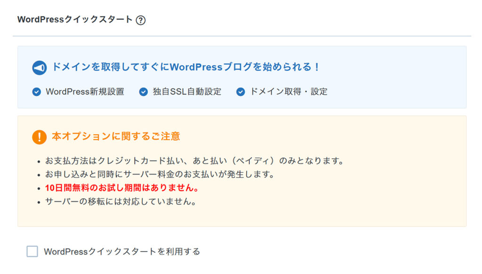The image size is (482, 274).
Task: Click the check icon beside ドメイン取得・設定
Action: (x=241, y=92)
